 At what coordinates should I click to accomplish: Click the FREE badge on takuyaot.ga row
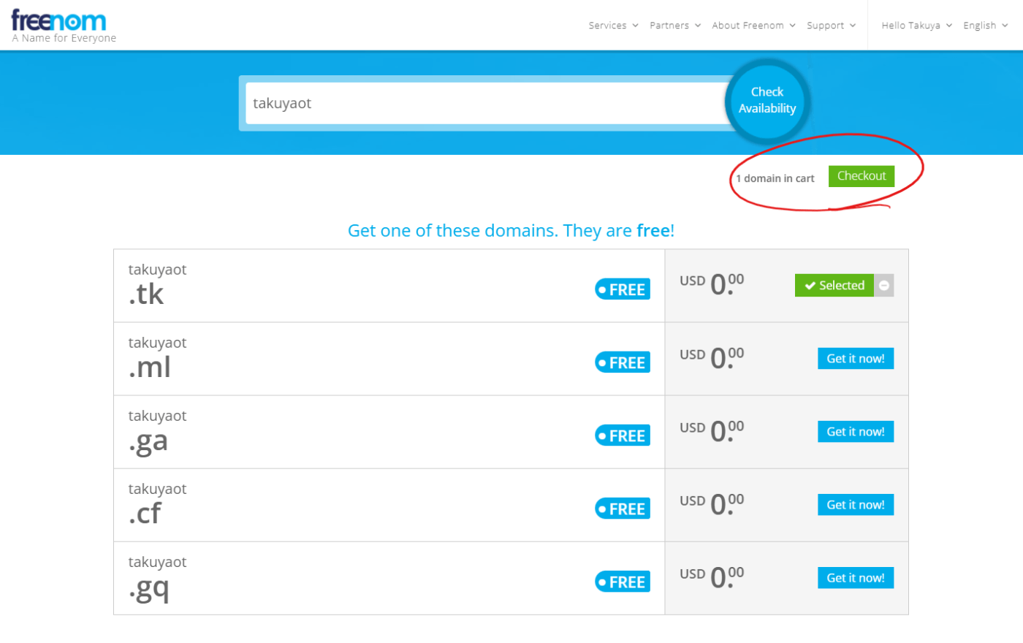[x=623, y=435]
